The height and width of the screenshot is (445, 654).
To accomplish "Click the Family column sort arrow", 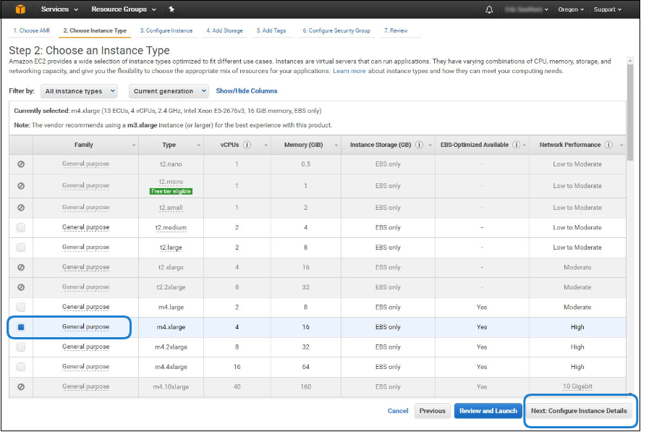I will [134, 145].
